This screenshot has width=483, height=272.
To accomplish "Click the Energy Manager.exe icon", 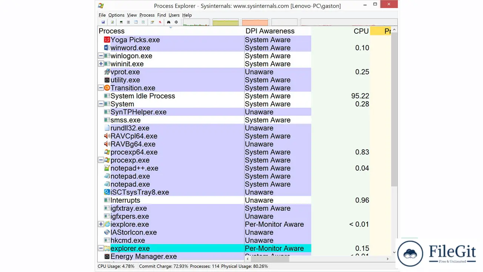I will tap(107, 256).
